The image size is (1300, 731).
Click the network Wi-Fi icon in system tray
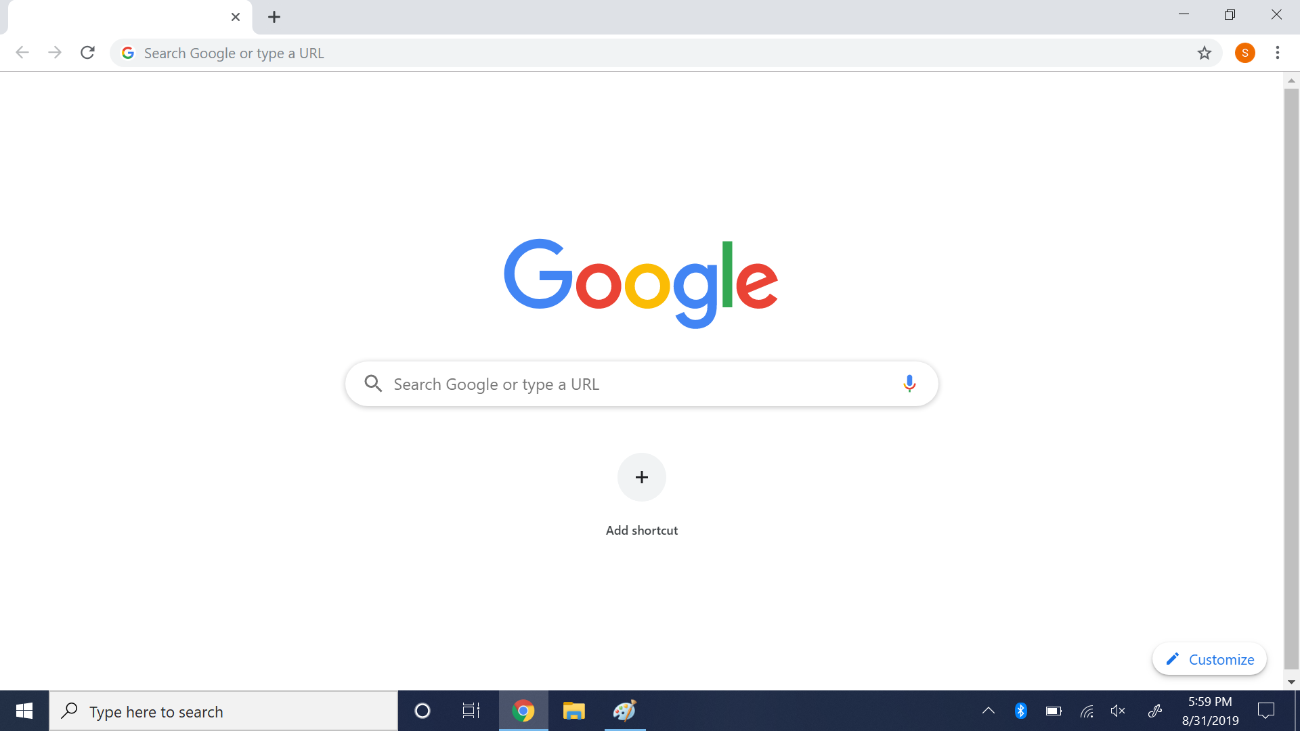pos(1087,711)
